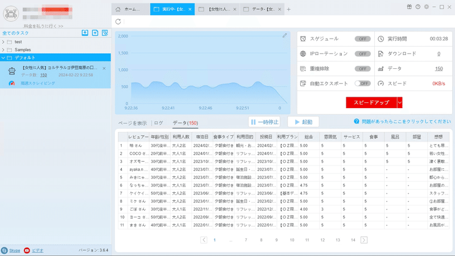This screenshot has width=455, height=256.
Task: Click the robot task icon in sidebar
Action: point(12,71)
